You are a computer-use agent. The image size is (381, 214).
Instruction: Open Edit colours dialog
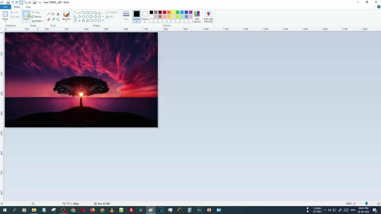(197, 17)
